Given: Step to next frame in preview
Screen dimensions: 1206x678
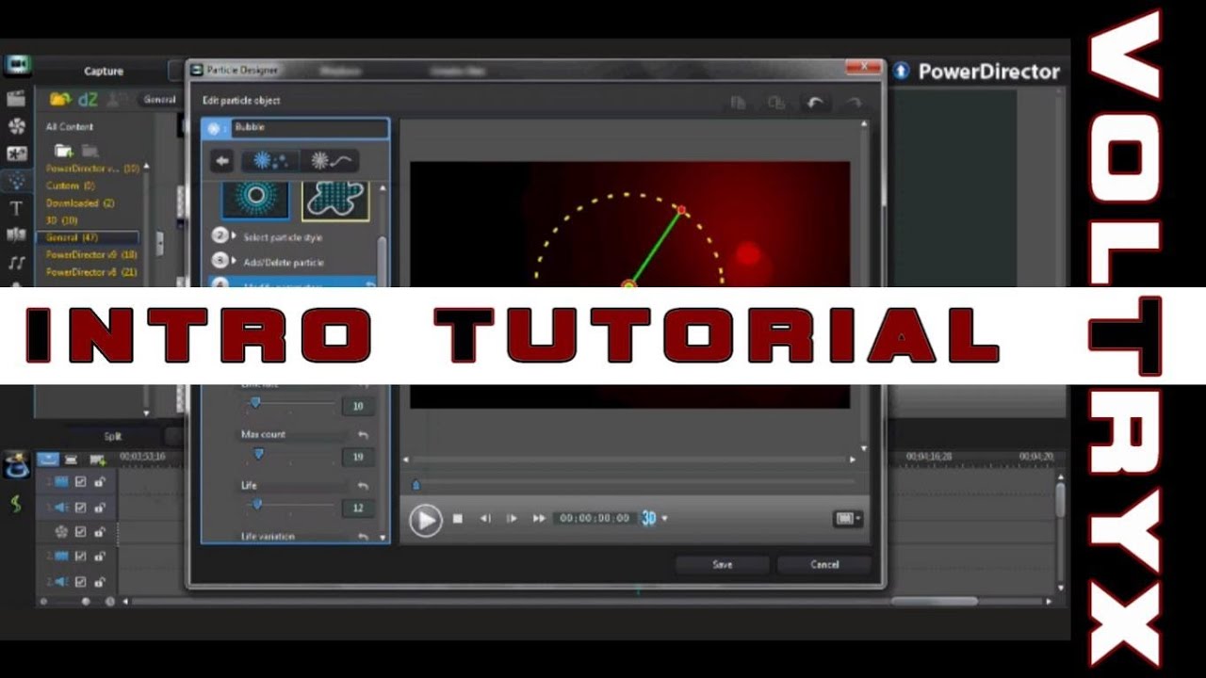Looking at the screenshot, I should click(x=512, y=518).
